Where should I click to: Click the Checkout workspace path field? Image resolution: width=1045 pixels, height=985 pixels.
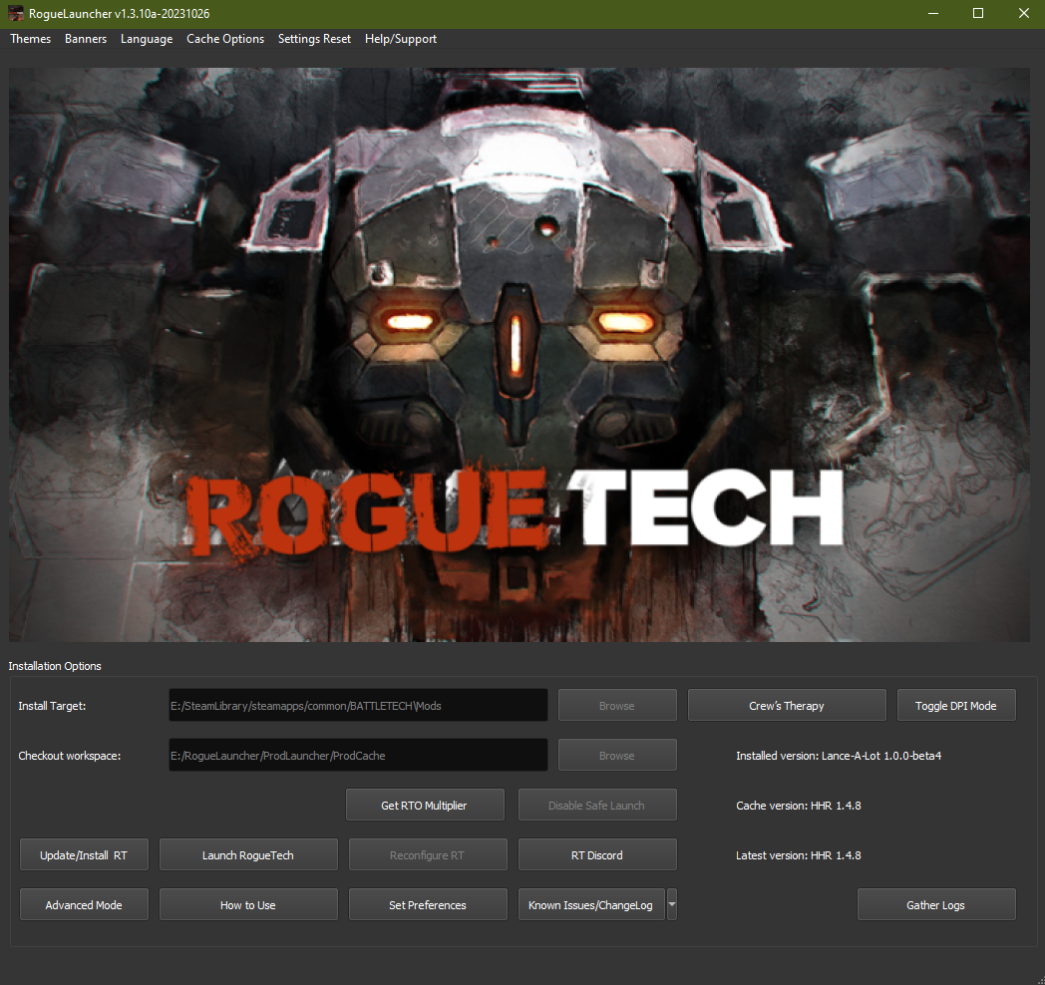click(x=358, y=755)
